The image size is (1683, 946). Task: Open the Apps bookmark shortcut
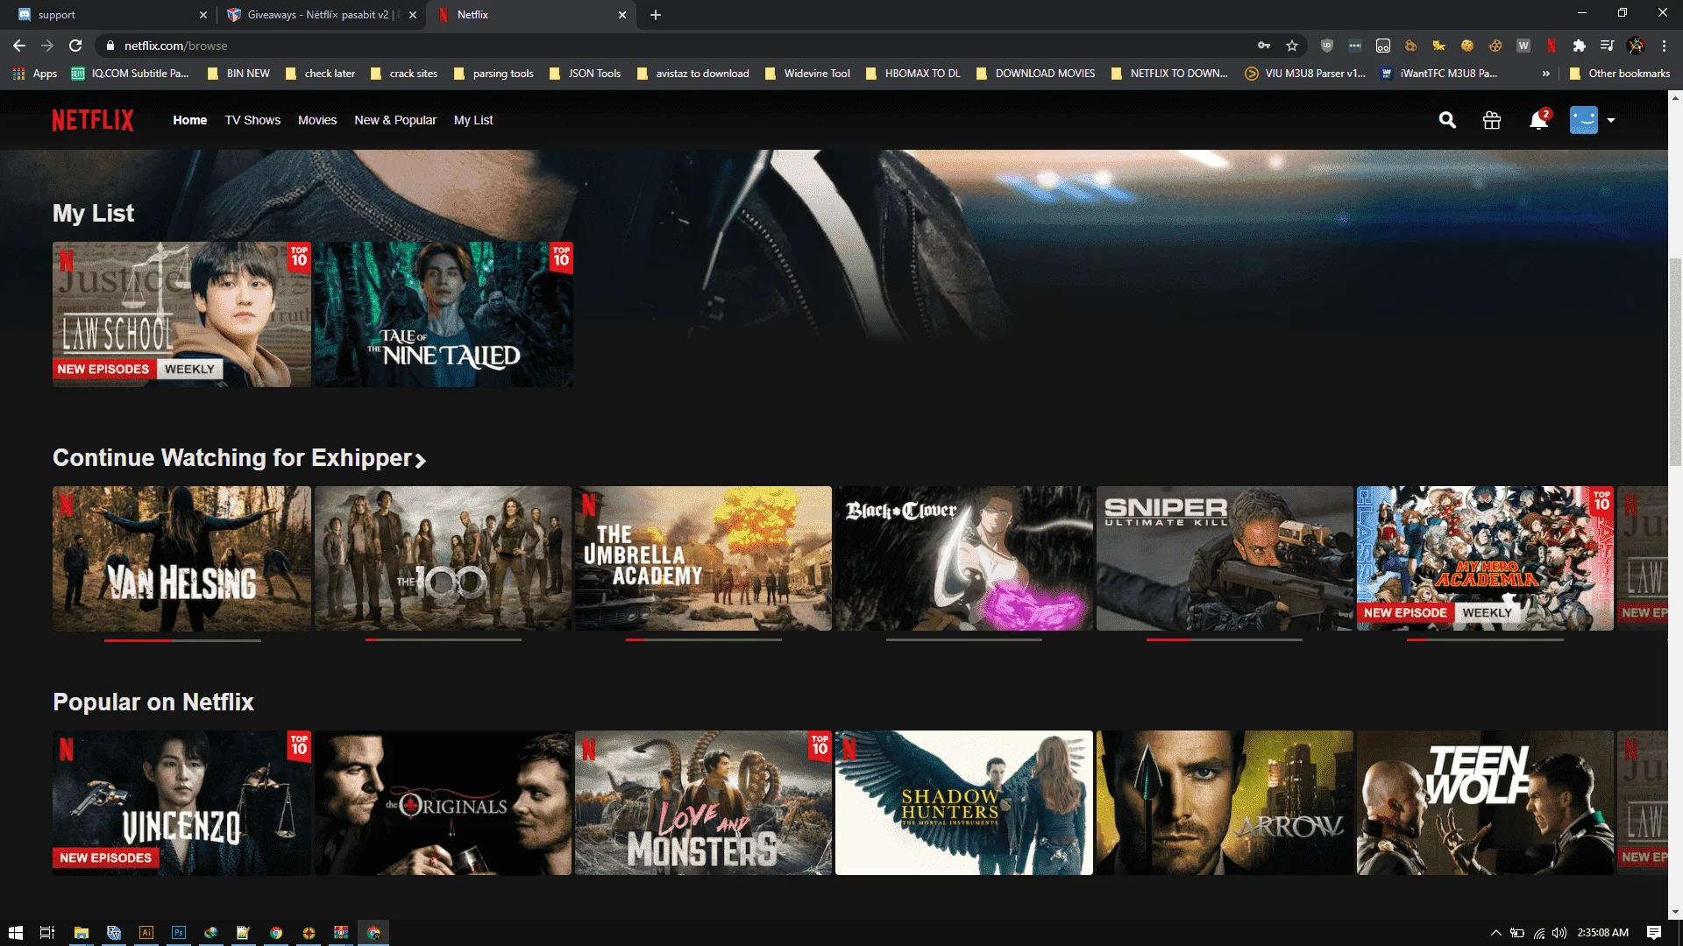[x=35, y=74]
